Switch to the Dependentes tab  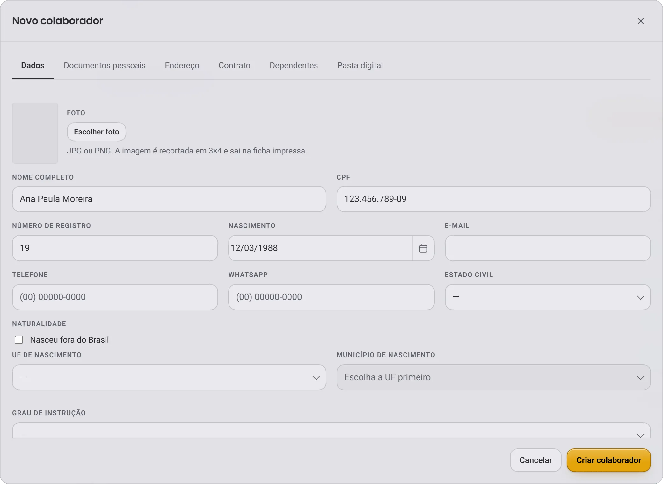[294, 65]
